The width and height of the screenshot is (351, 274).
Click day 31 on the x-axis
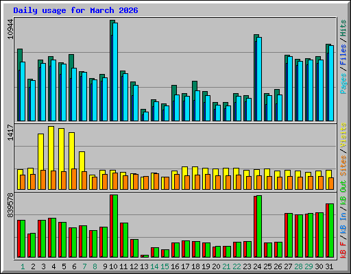point(329,266)
